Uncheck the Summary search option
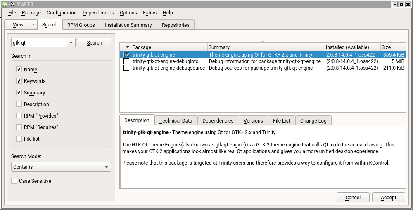 click(x=19, y=93)
